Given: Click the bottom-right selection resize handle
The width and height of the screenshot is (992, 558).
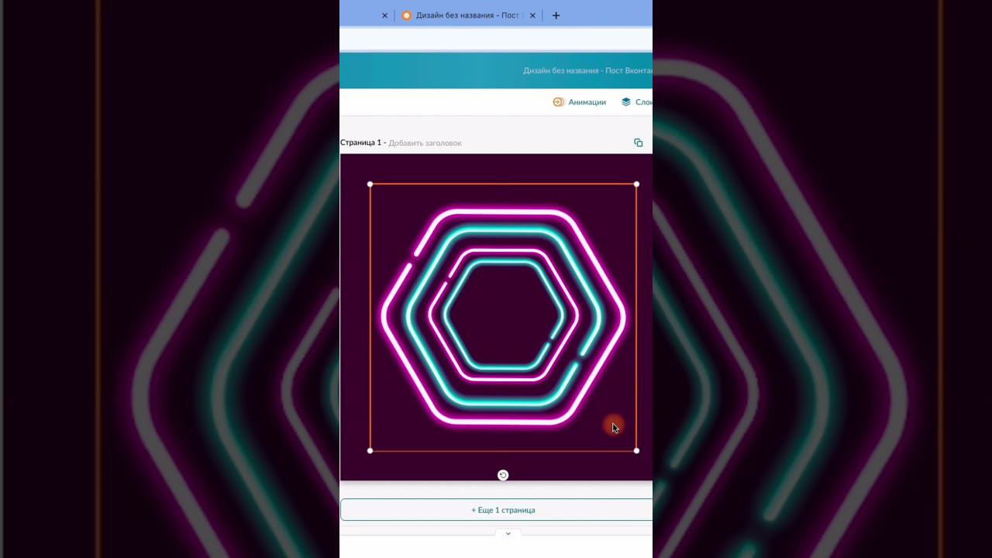Looking at the screenshot, I should pos(636,450).
